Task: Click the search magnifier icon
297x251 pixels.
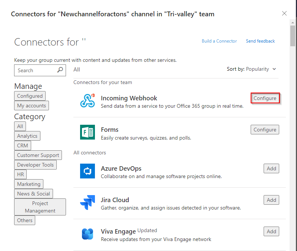Action: pyautogui.click(x=60, y=70)
